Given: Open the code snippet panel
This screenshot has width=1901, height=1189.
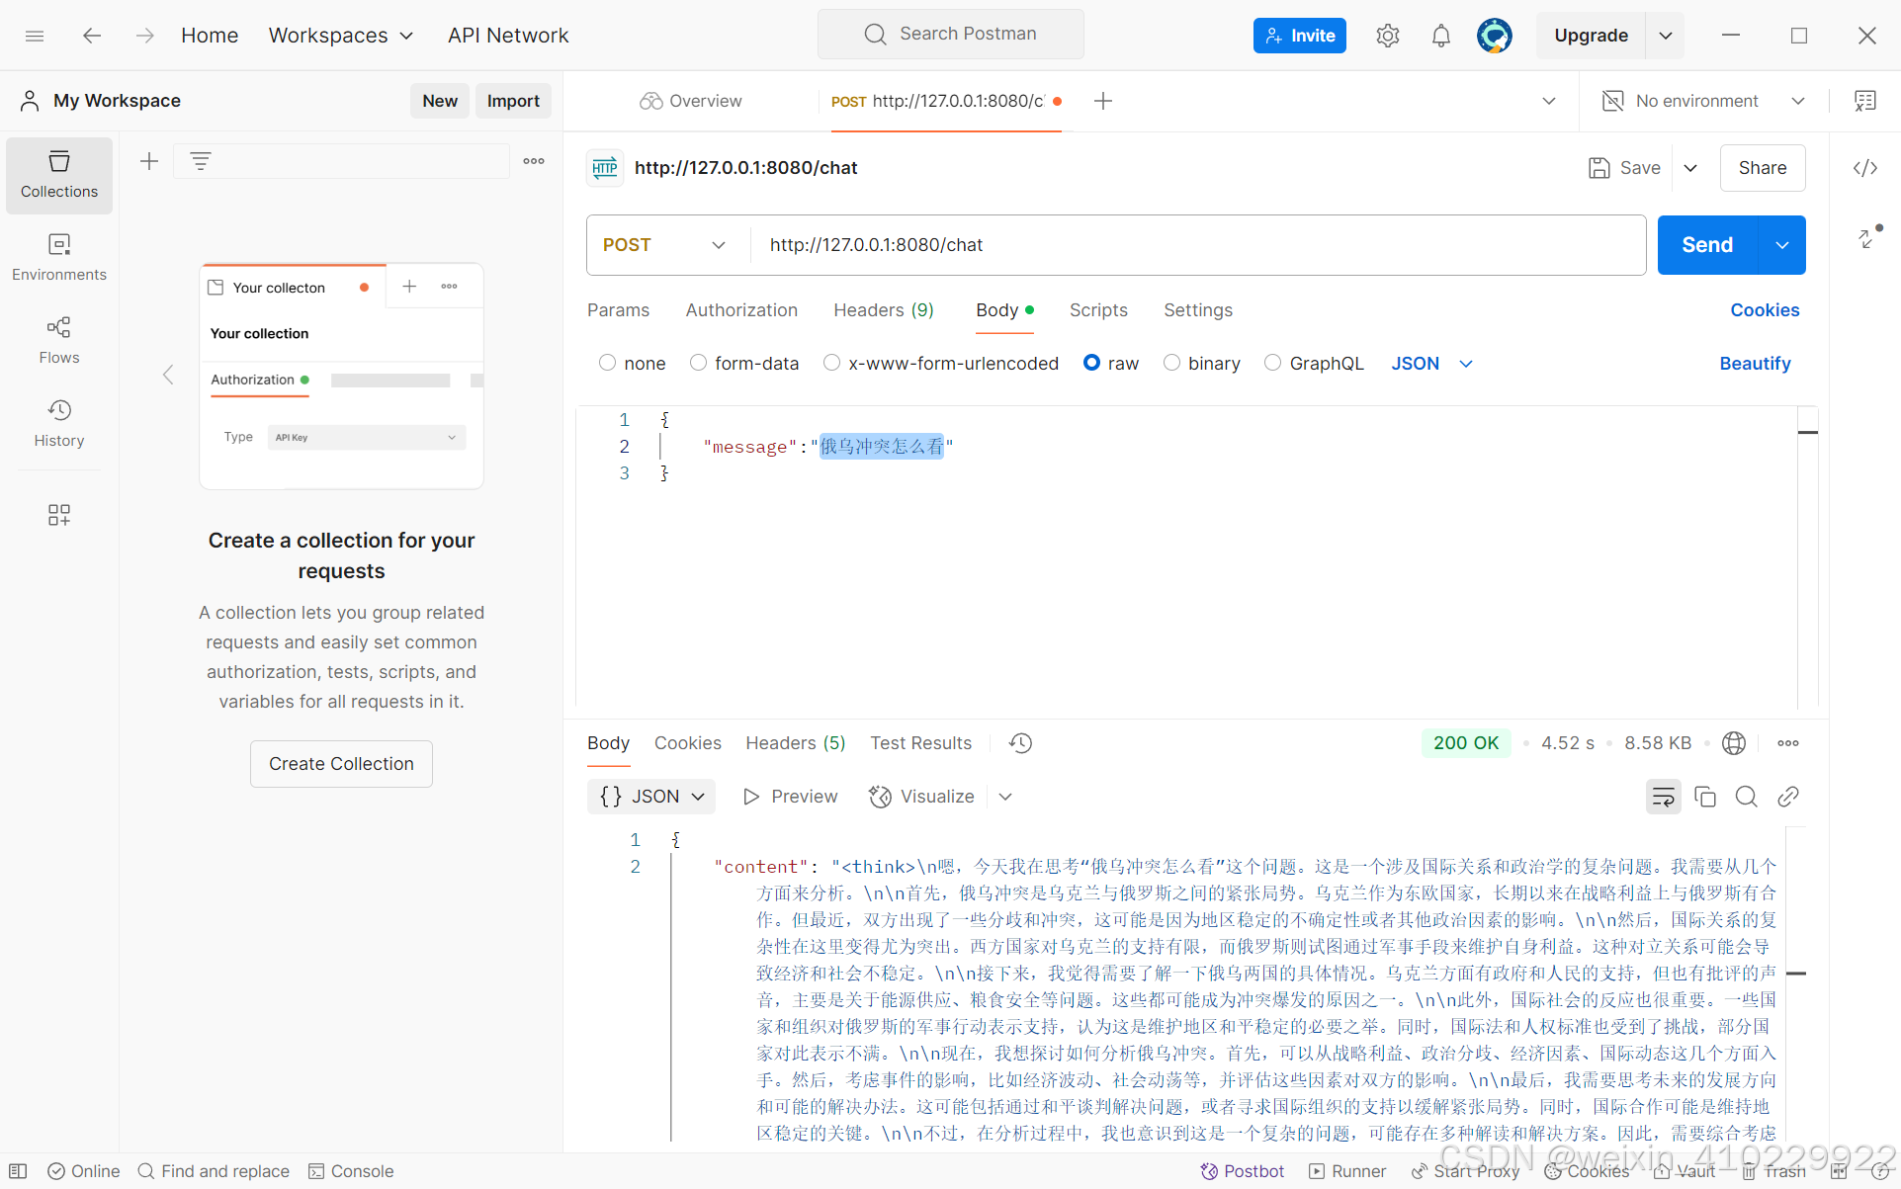Looking at the screenshot, I should [x=1864, y=167].
